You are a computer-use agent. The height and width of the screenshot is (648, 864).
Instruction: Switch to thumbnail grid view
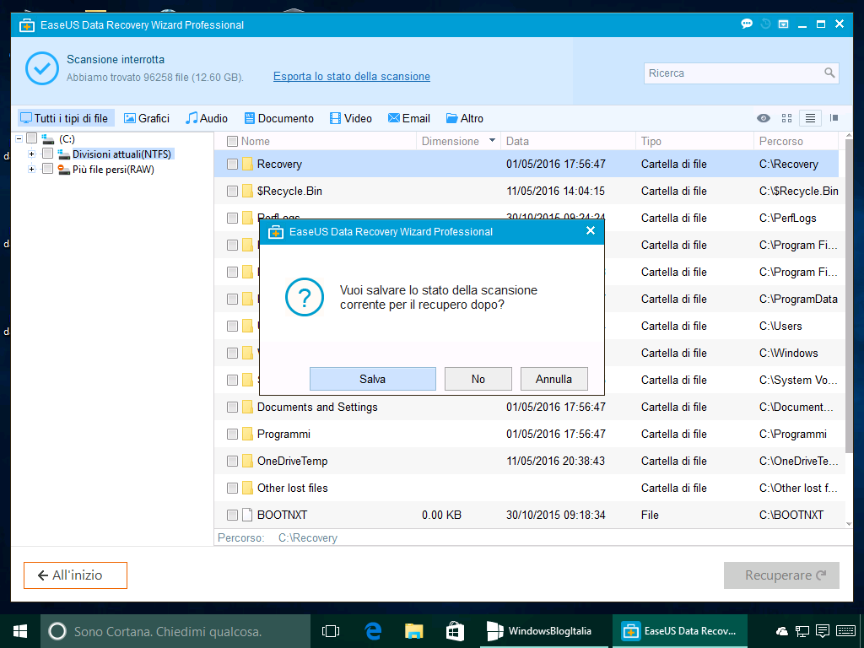787,118
